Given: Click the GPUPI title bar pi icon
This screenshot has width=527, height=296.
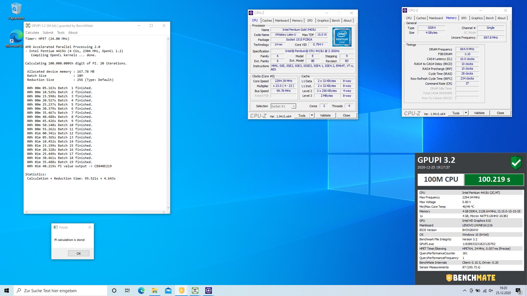Looking at the screenshot, I should click(x=28, y=25).
